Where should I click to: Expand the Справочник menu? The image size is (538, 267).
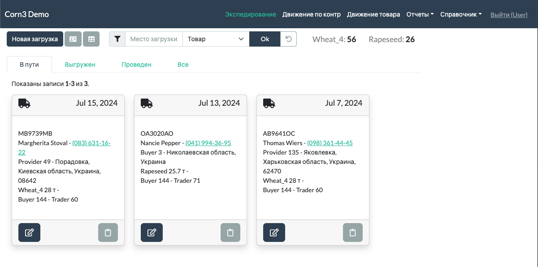[x=461, y=14]
